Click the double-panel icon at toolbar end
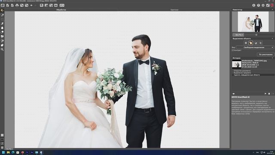 pos(62,6)
